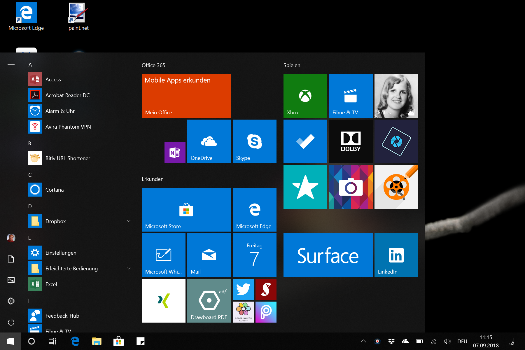Open the red S app tile
This screenshot has height=350, width=525.
(266, 289)
